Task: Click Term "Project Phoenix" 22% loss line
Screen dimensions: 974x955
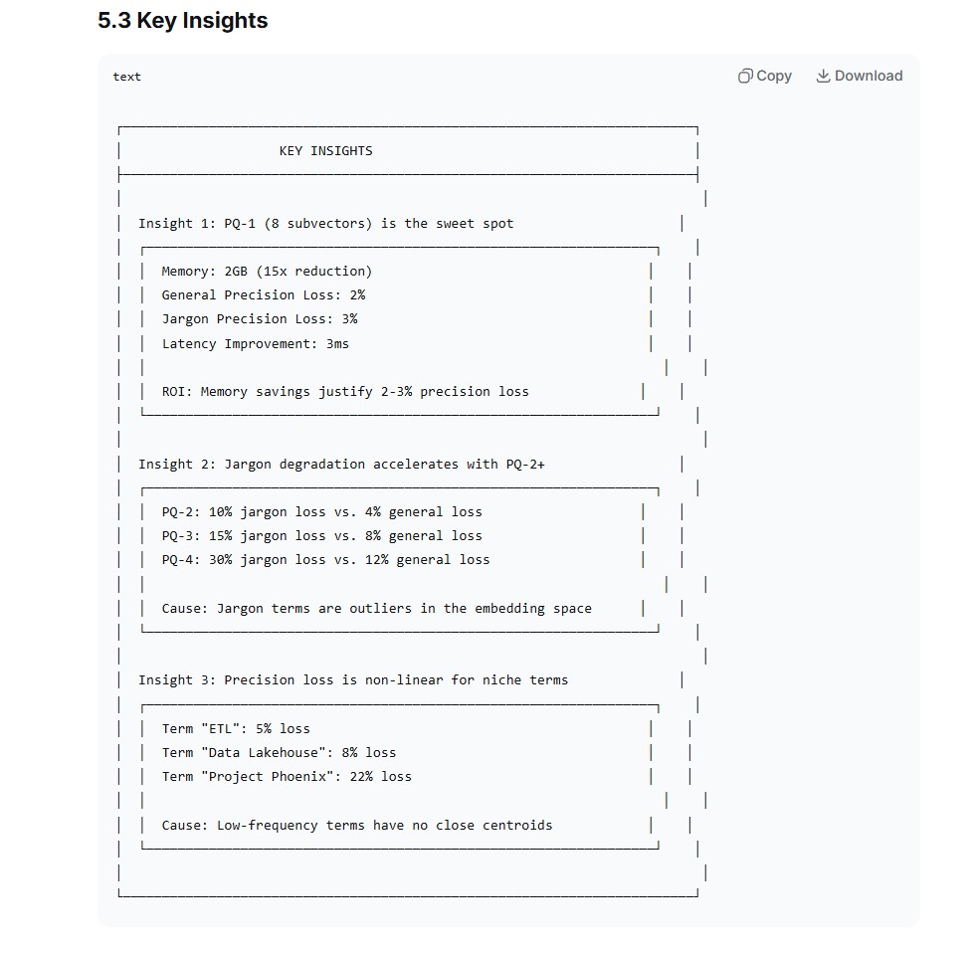Action: pos(287,777)
